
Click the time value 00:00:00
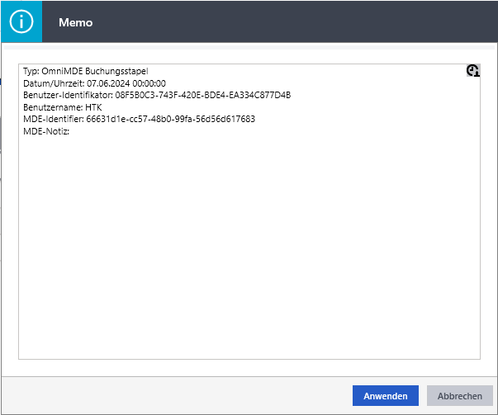pos(149,83)
